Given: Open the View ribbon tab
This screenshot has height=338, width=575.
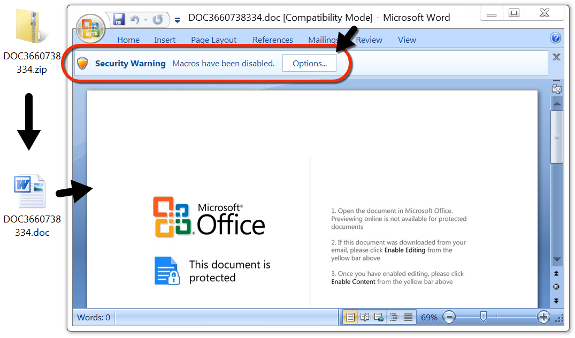Looking at the screenshot, I should point(407,40).
